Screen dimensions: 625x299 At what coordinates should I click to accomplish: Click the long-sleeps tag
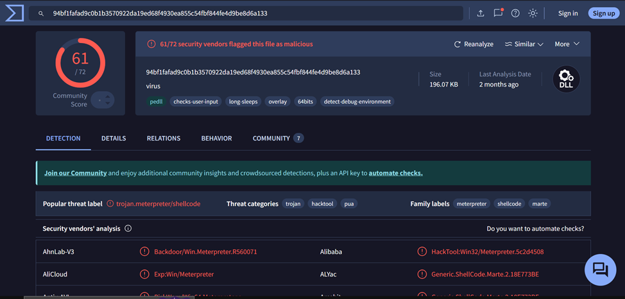coord(243,101)
